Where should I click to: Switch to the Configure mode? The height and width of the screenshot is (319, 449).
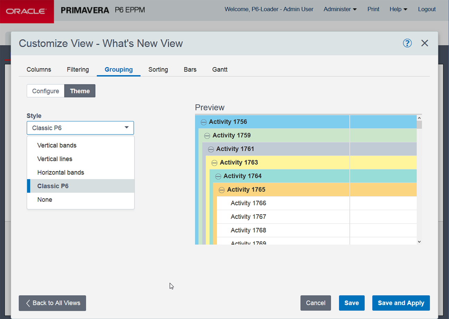click(45, 91)
